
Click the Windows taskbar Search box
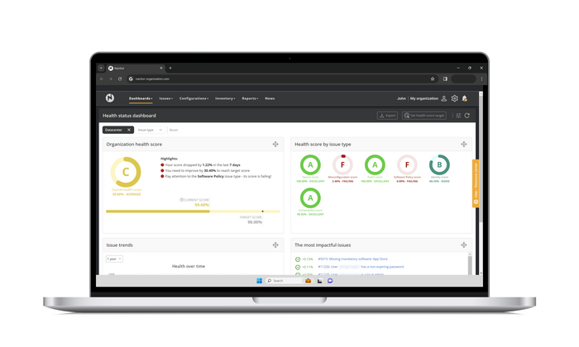[x=284, y=281]
